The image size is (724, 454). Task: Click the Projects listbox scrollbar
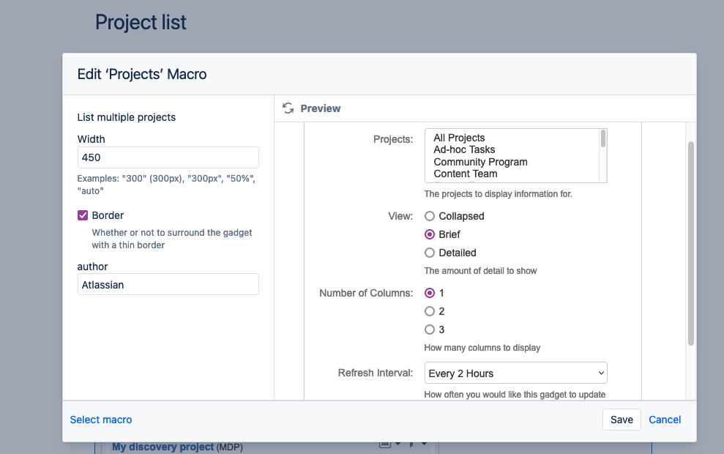point(603,139)
